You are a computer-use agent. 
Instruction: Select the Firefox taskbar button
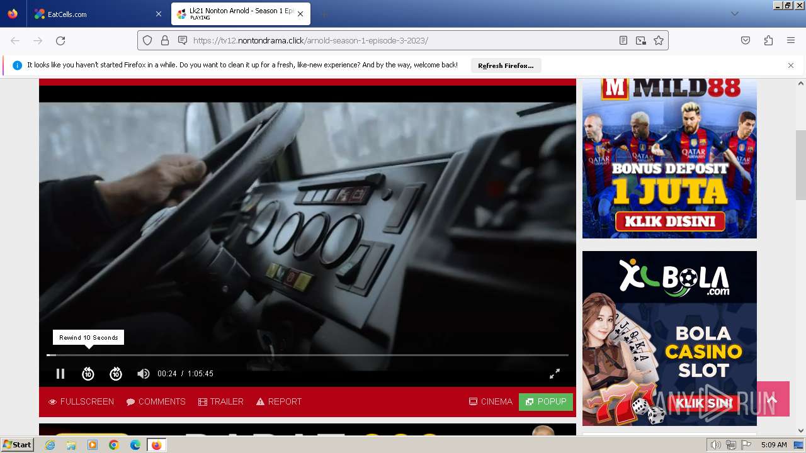156,445
